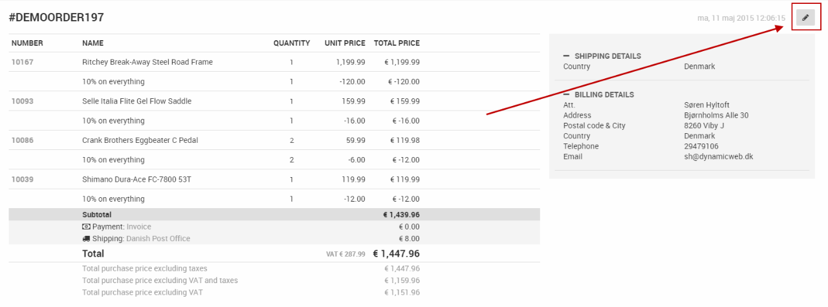Image resolution: width=828 pixels, height=307 pixels.
Task: Collapse the Billing Details section
Action: [x=567, y=95]
